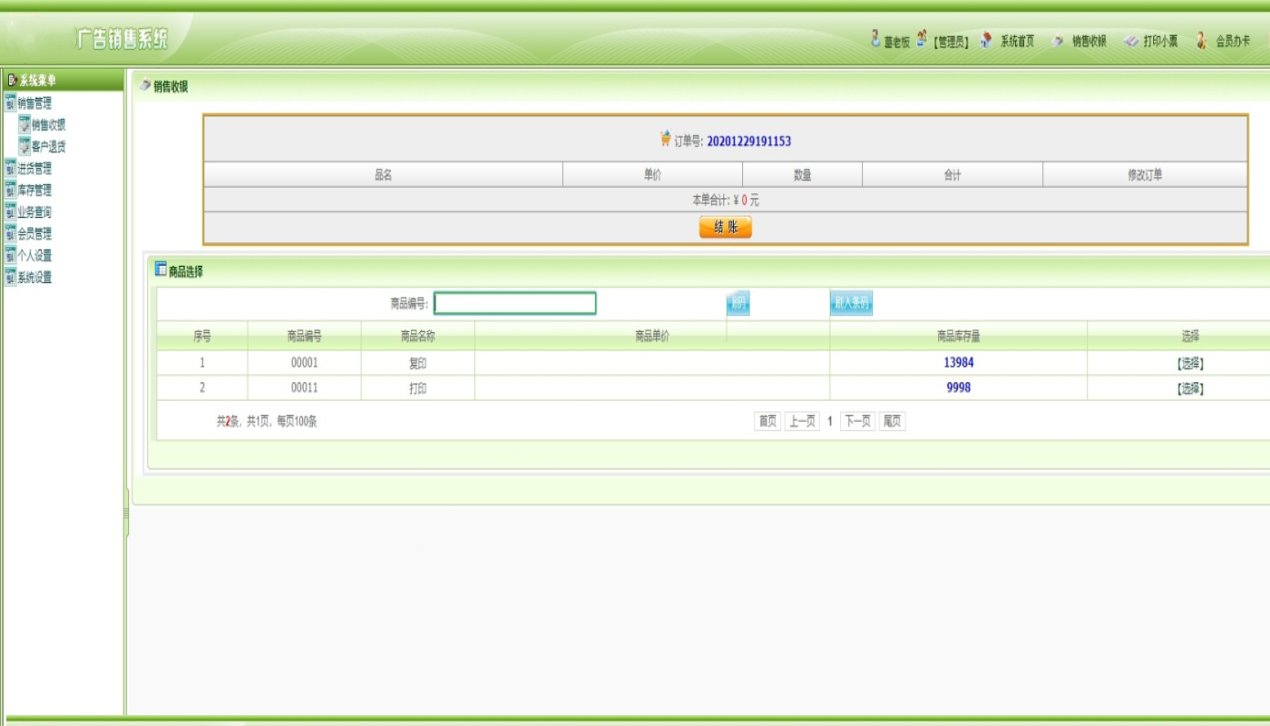Focus the 商品编号 input field
Image resolution: width=1270 pixels, height=726 pixels.
coord(515,303)
